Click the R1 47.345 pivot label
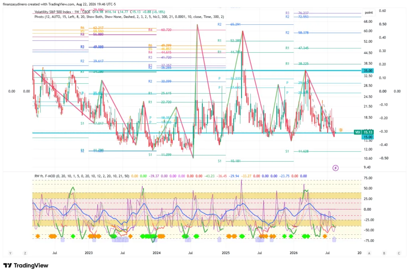 [297, 48]
